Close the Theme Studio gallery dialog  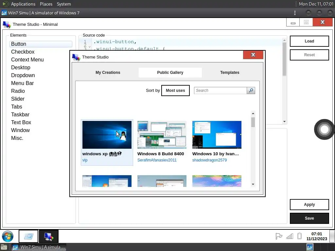[253, 55]
